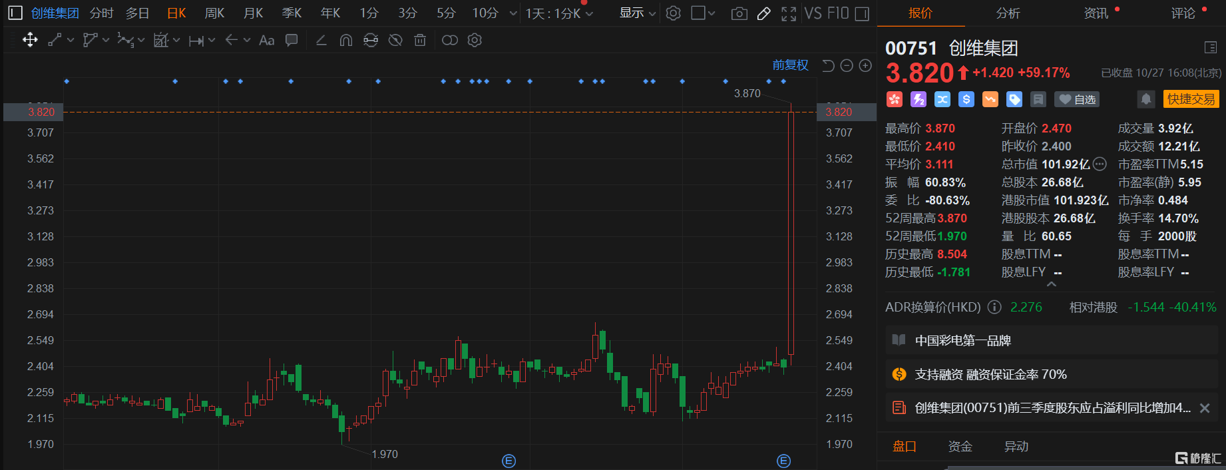The height and width of the screenshot is (470, 1226).
Task: Toggle the left sidebar panel icon
Action: 15,13
